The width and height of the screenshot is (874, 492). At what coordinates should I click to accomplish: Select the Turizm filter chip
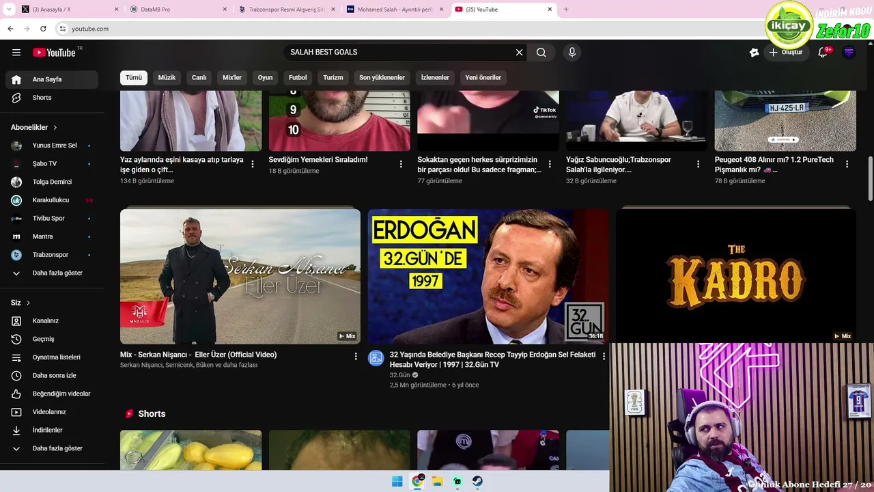[x=333, y=78]
